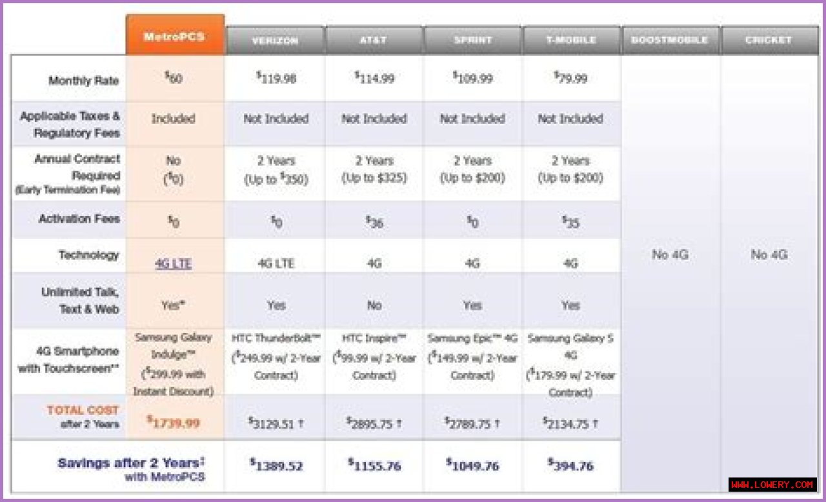Click HTC ThunderBolt phone cell

point(276,357)
